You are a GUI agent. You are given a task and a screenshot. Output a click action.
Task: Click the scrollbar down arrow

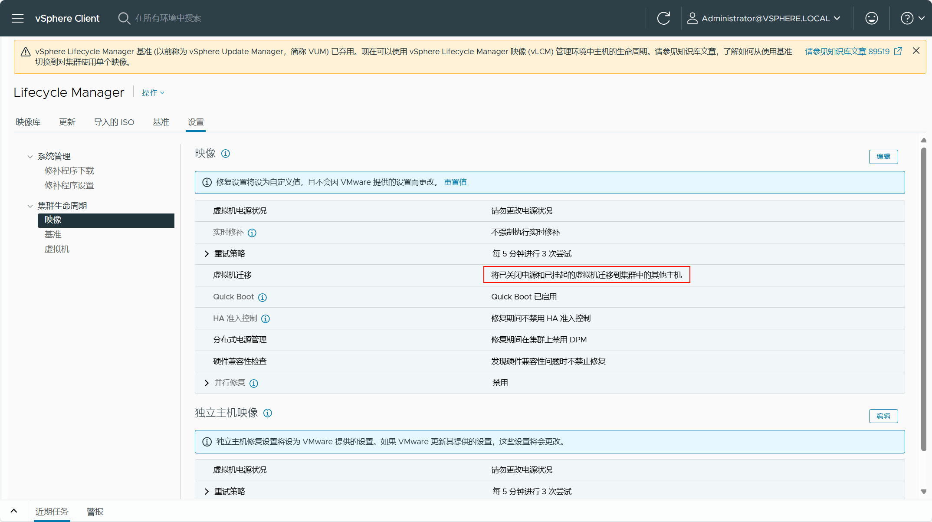point(923,492)
